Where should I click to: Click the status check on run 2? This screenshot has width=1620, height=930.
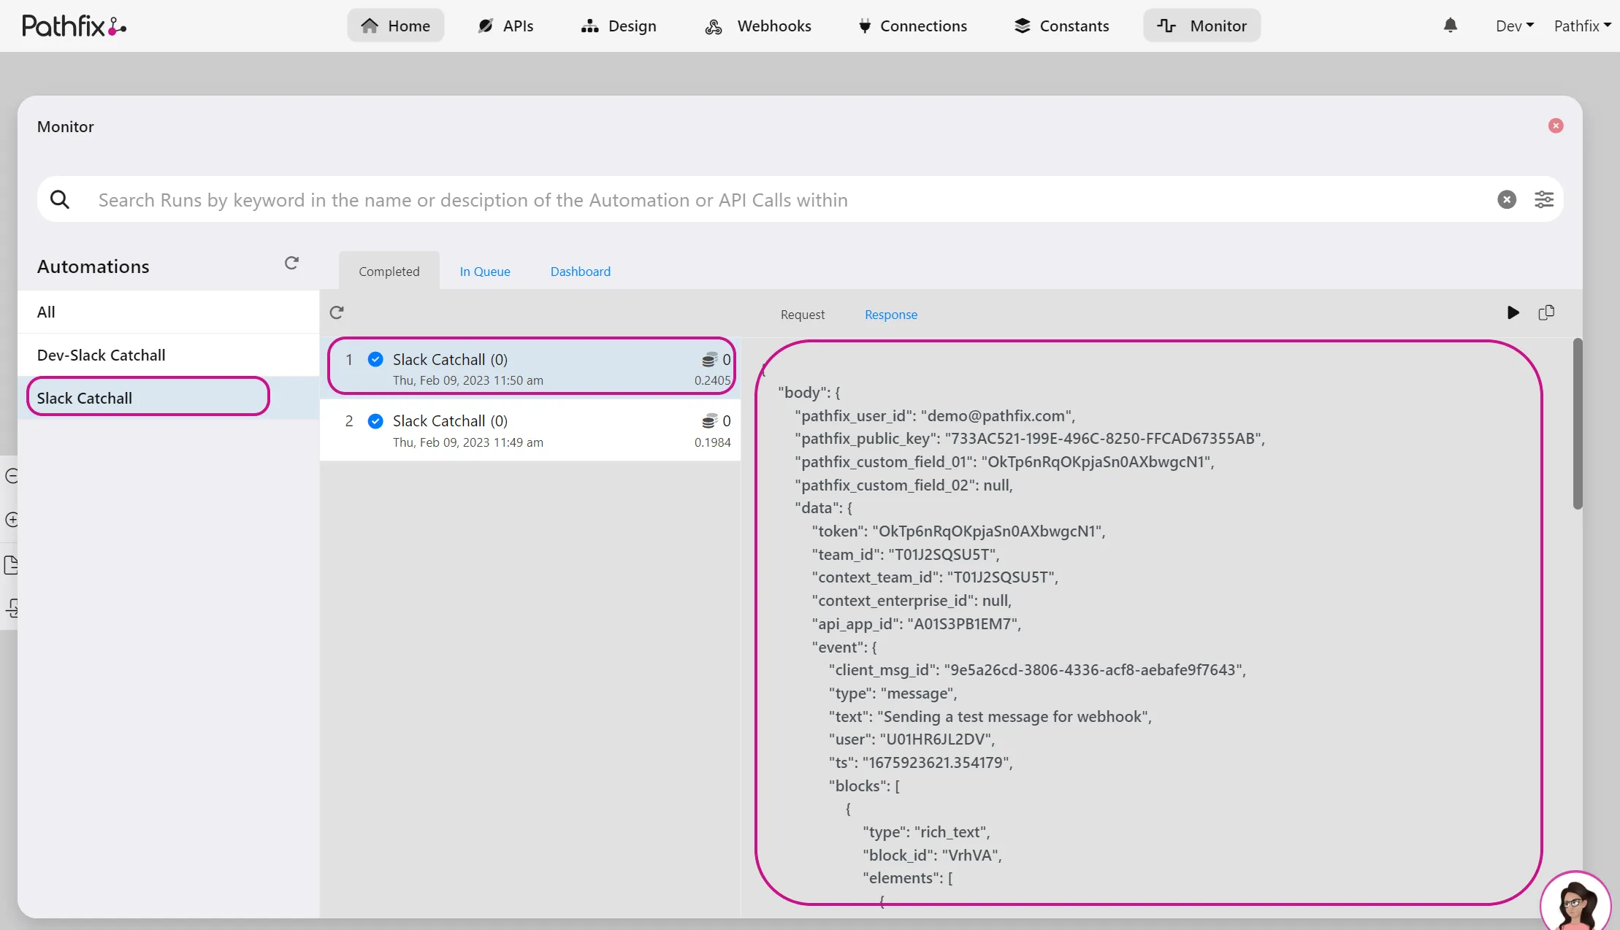coord(375,421)
